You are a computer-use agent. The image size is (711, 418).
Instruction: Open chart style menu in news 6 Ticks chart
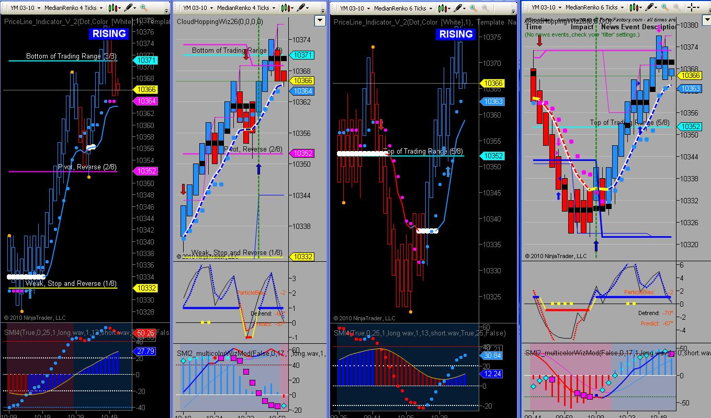[x=636, y=8]
